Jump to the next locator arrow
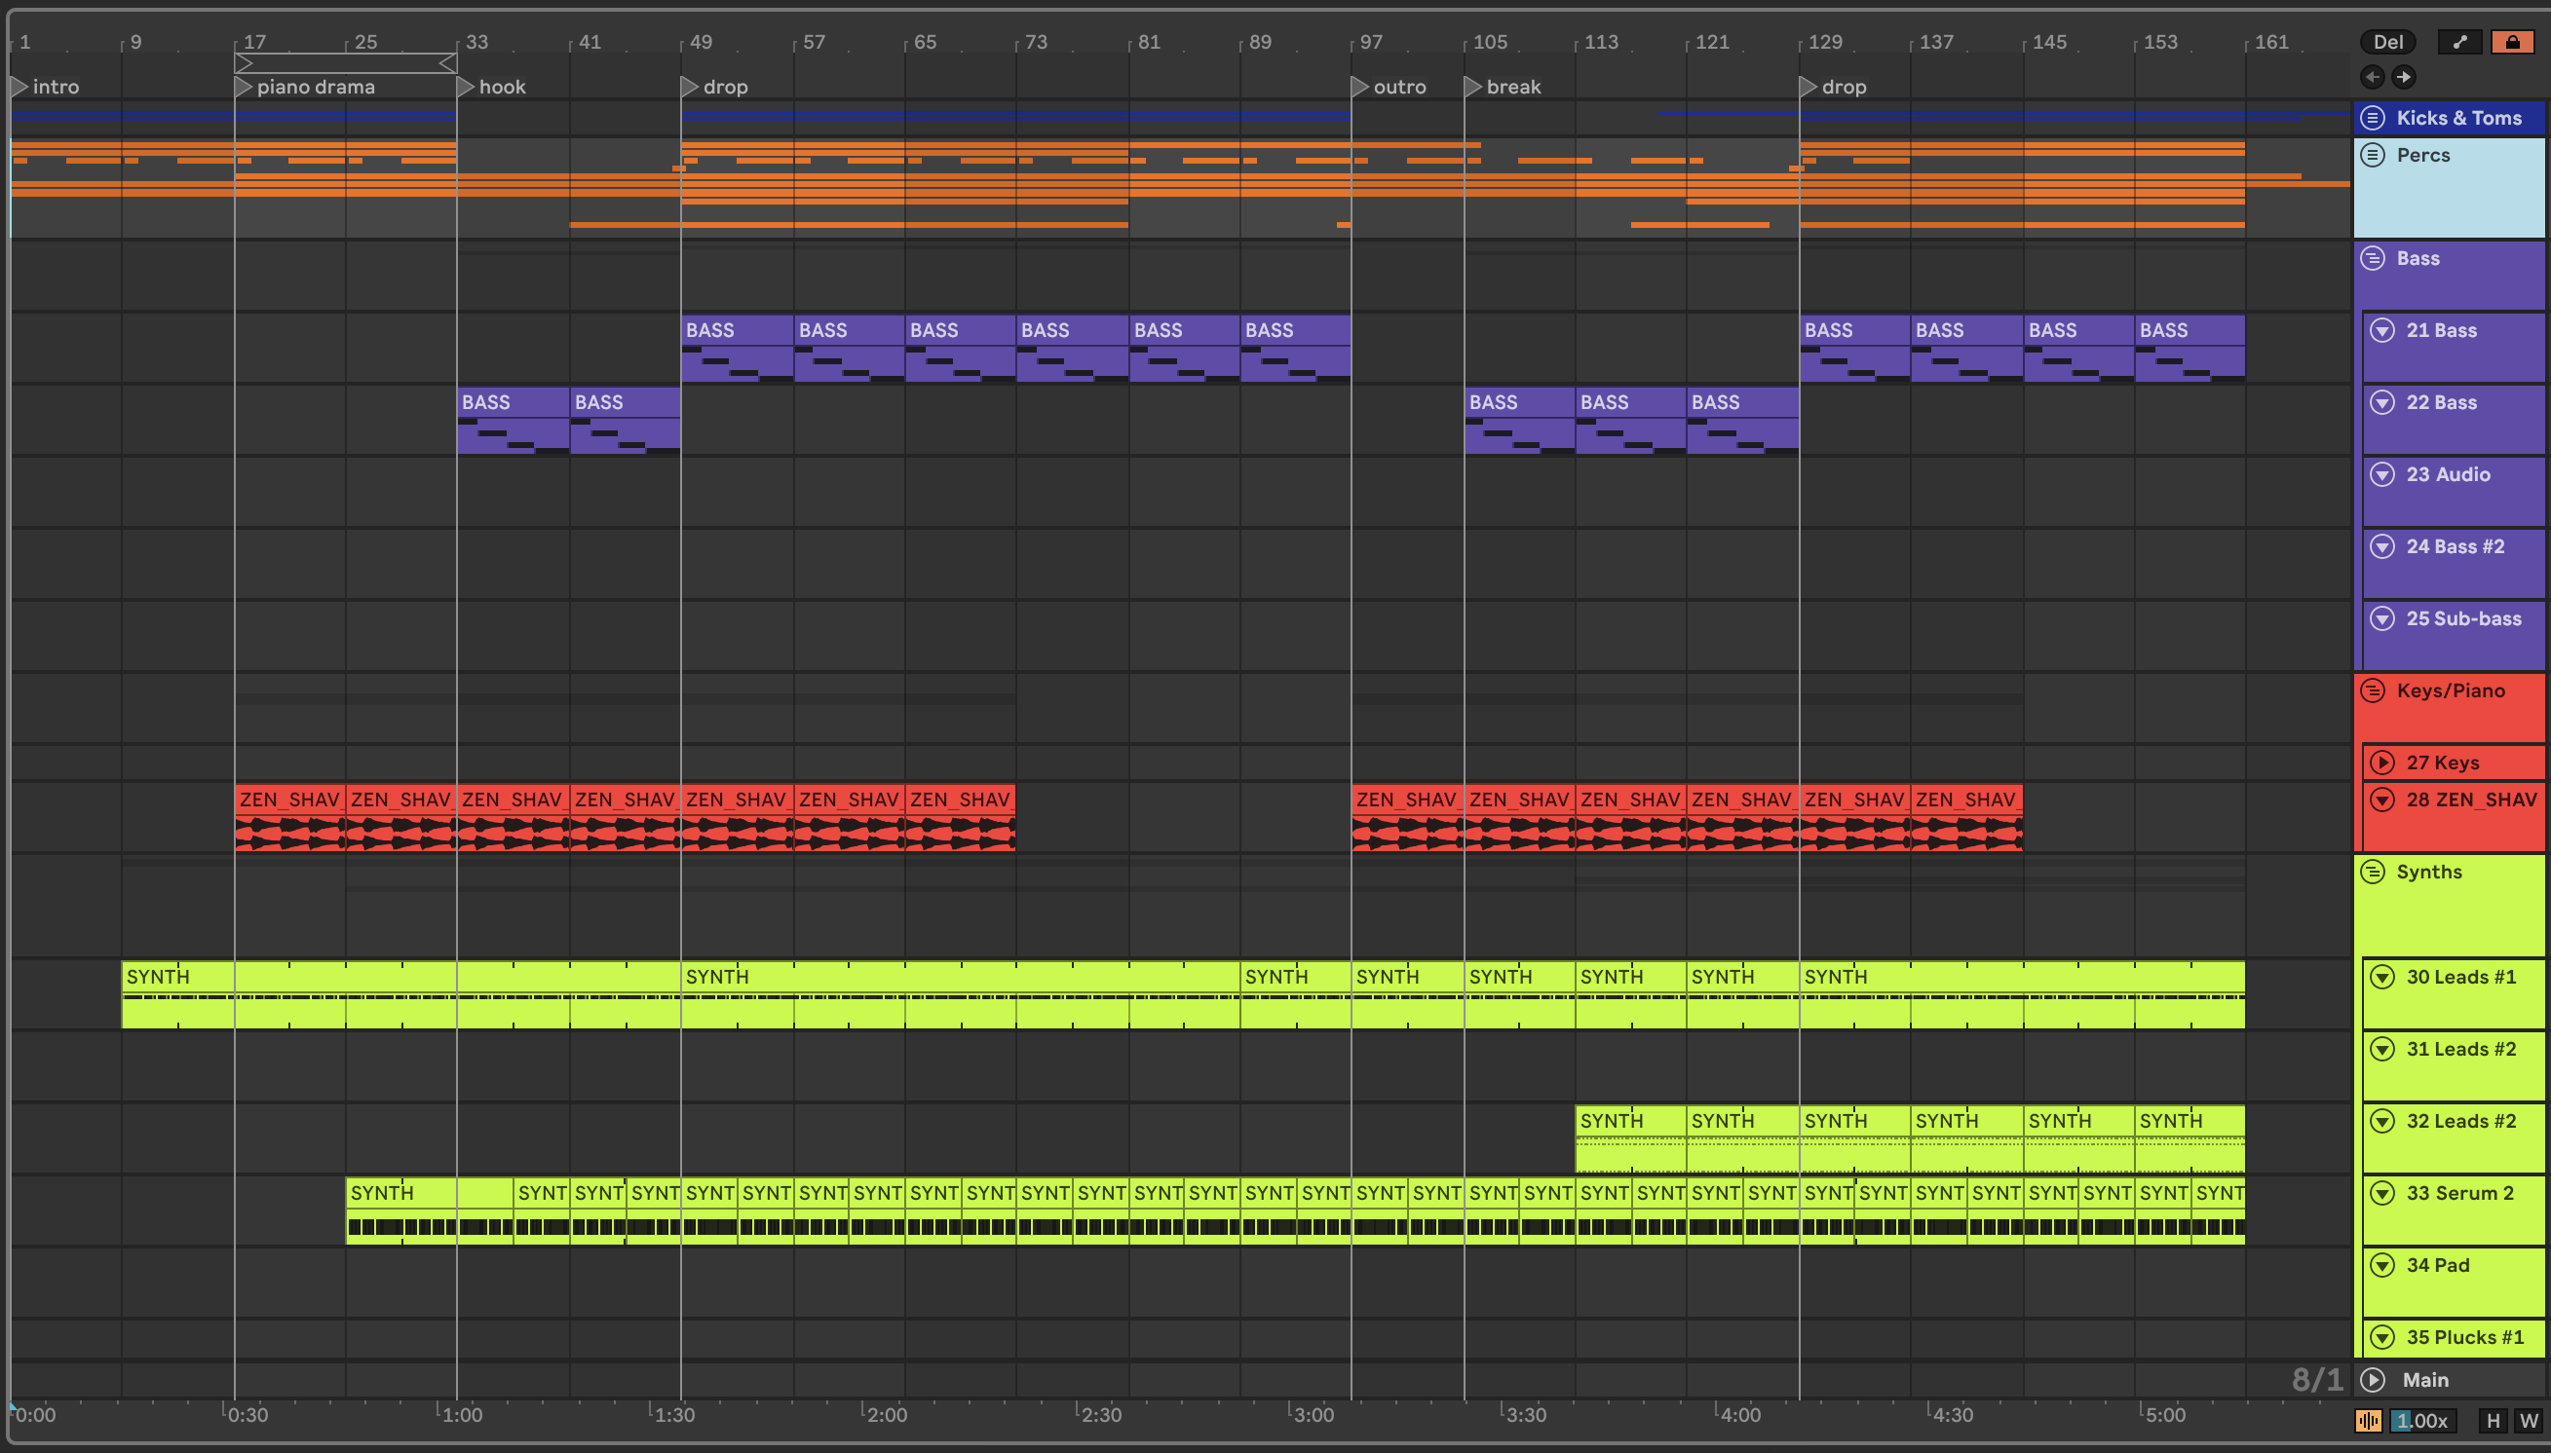 (x=2404, y=77)
